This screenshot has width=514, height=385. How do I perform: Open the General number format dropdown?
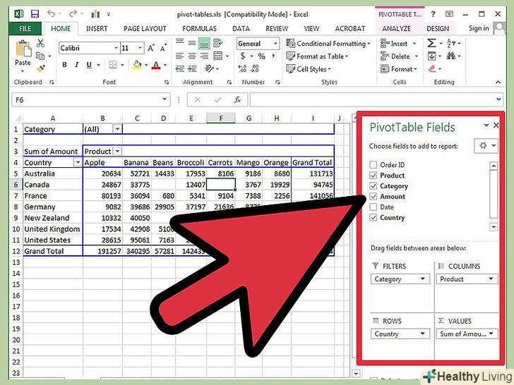274,44
